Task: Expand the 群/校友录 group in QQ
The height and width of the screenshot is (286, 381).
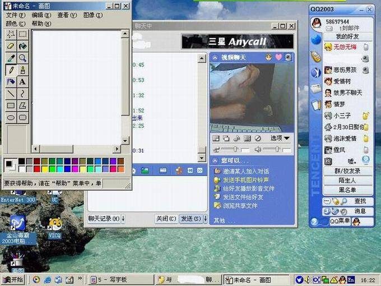Action: 347,171
